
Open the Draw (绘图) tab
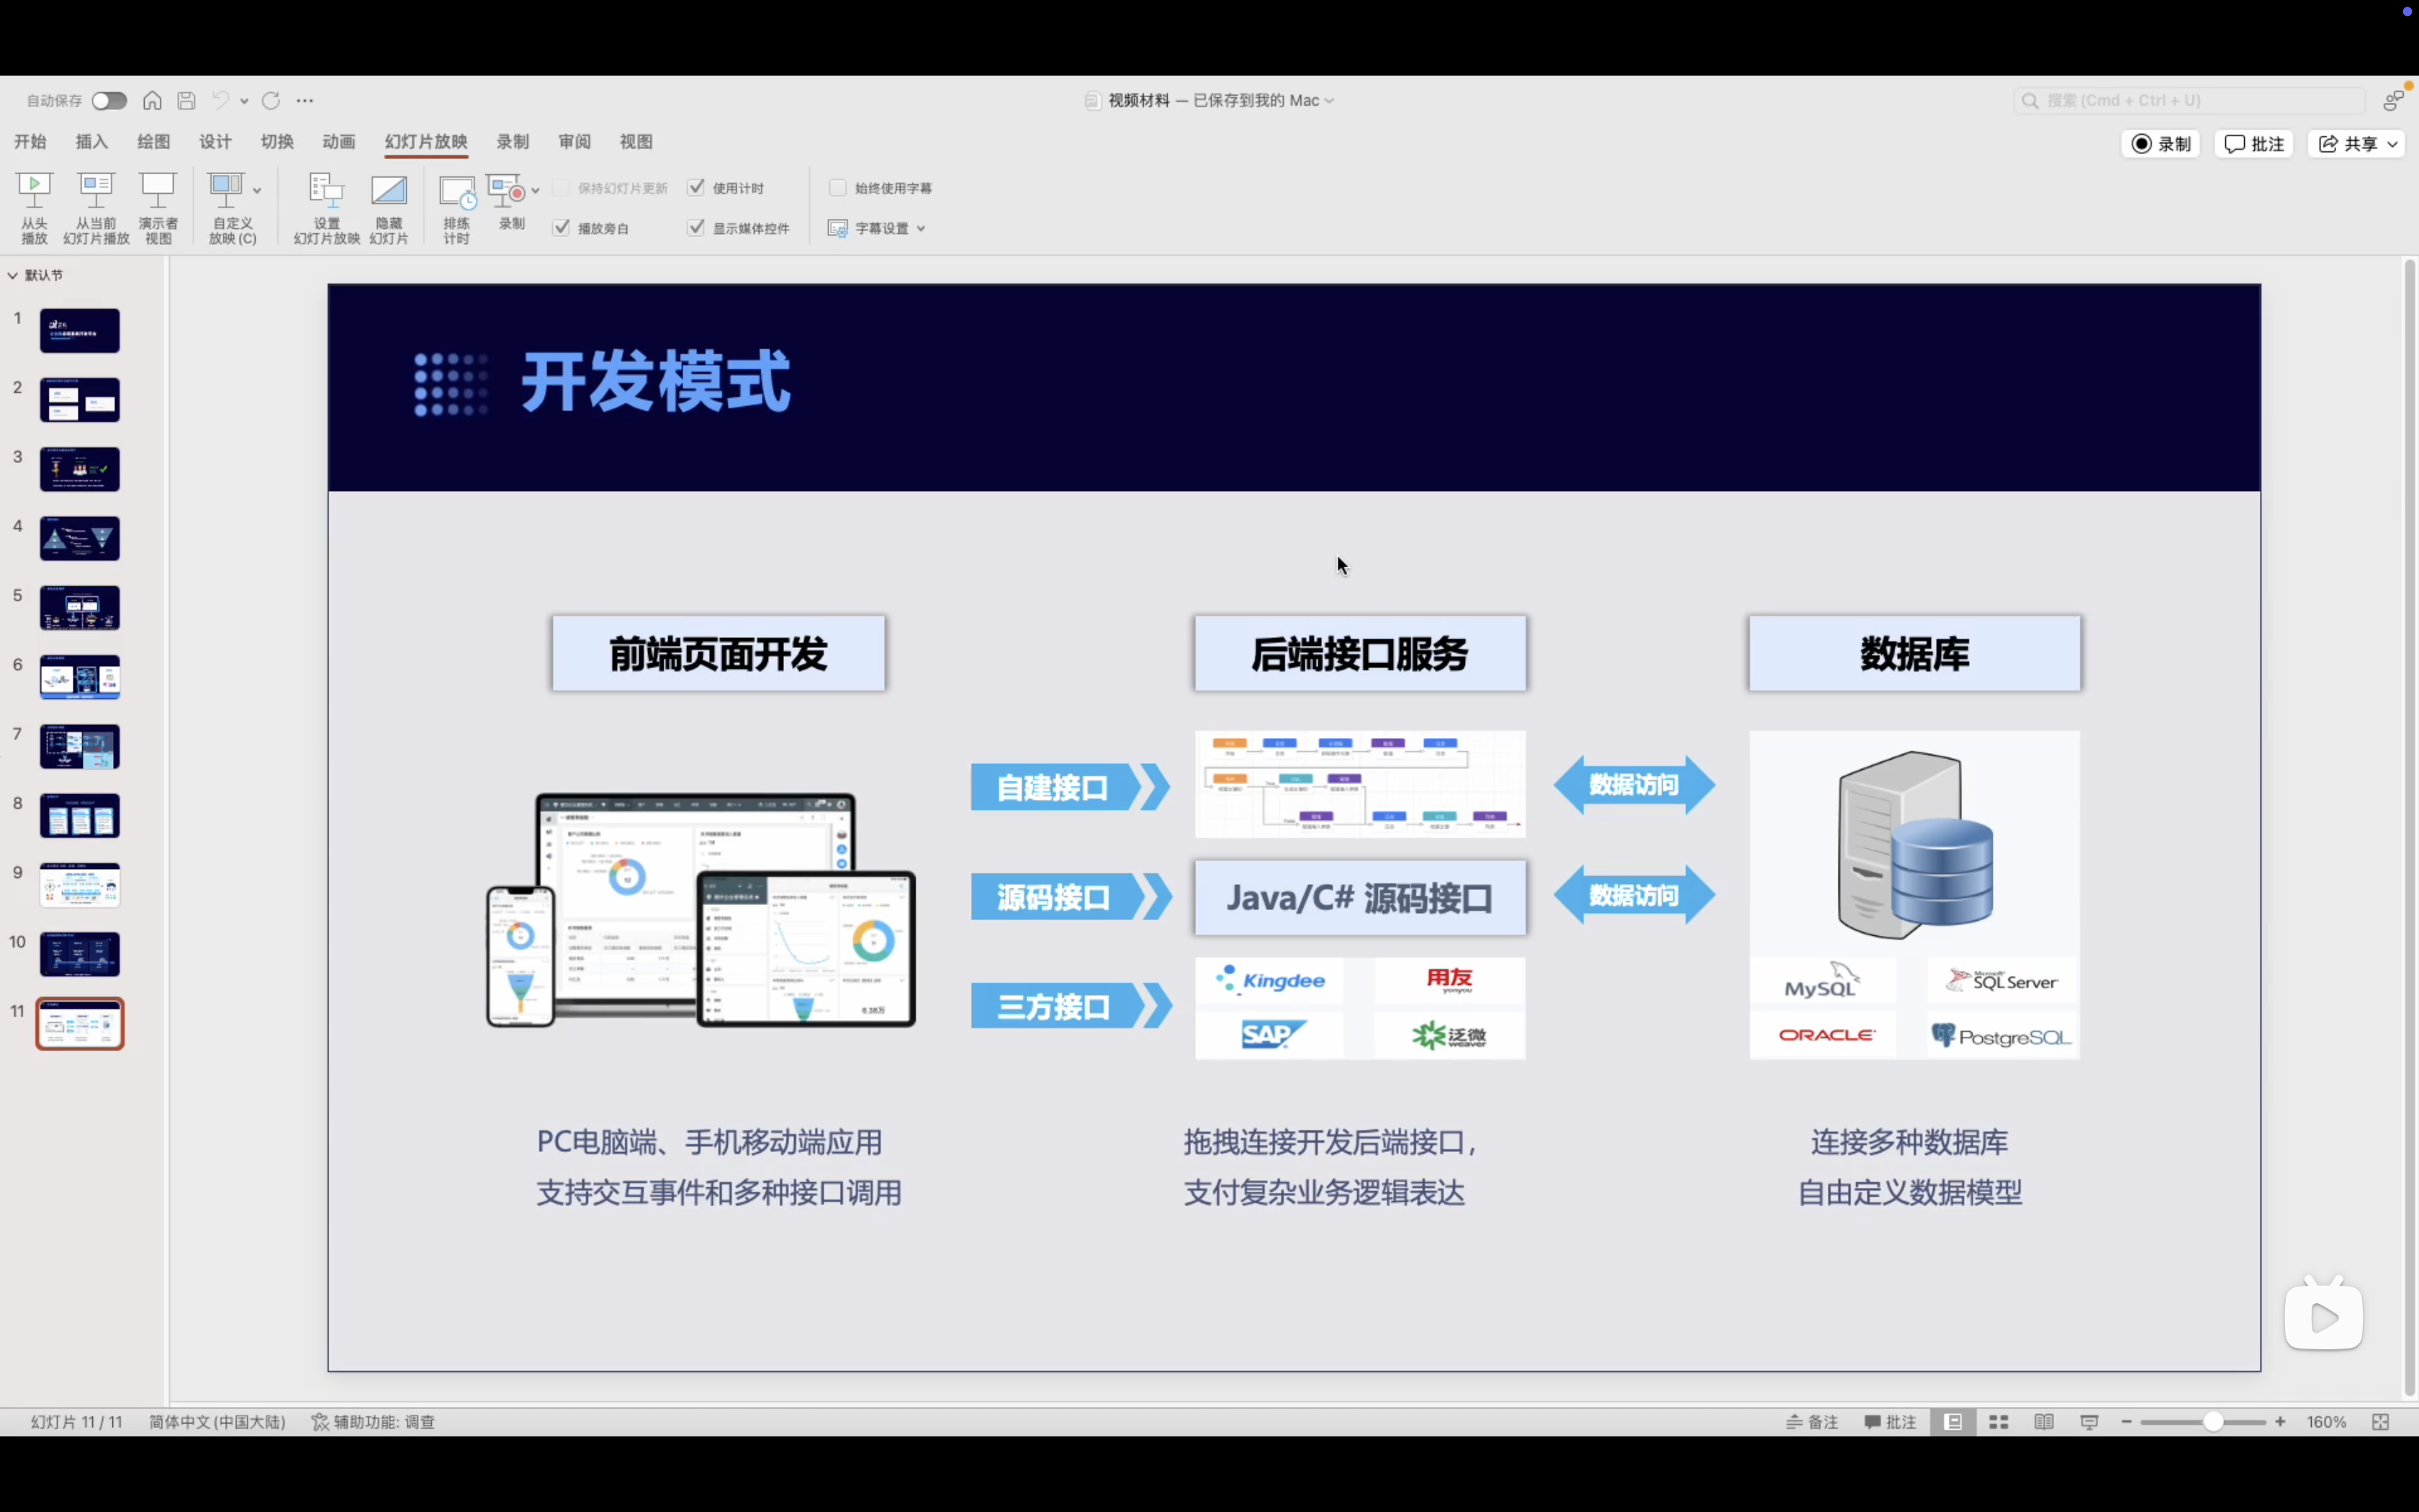[x=154, y=142]
